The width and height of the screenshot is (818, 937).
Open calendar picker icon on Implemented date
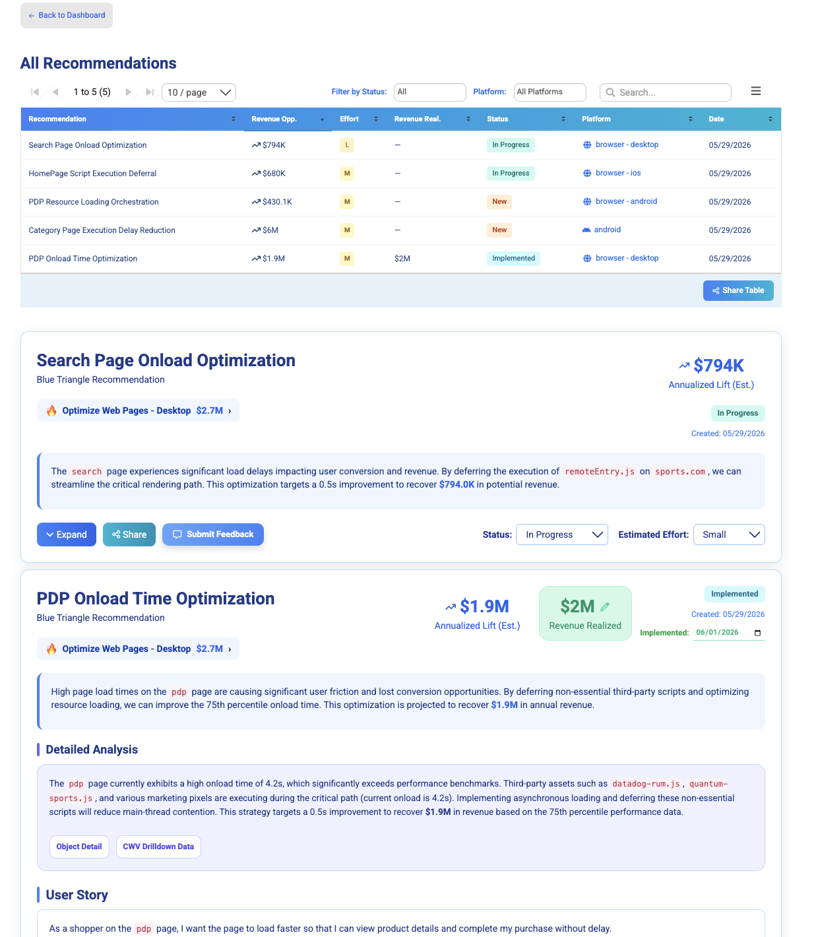(x=757, y=633)
